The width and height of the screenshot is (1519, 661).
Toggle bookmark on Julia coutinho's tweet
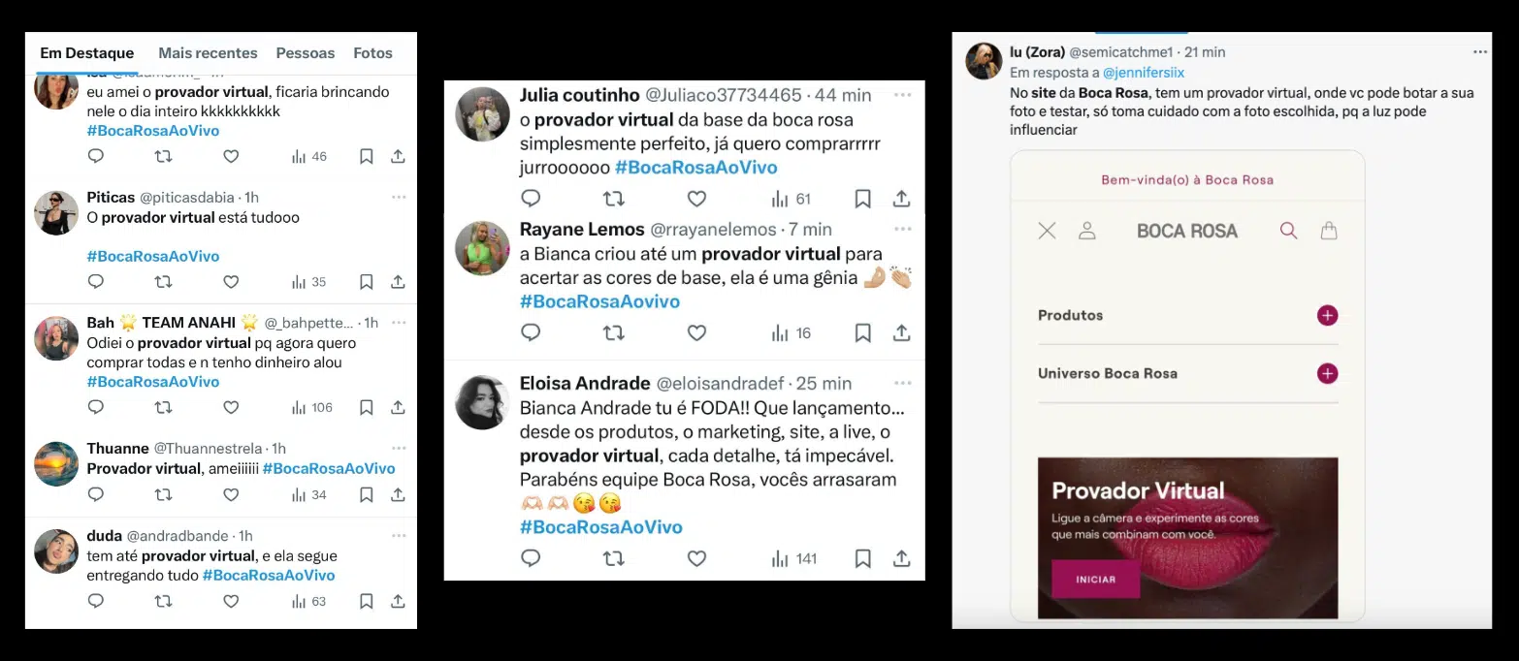862,199
